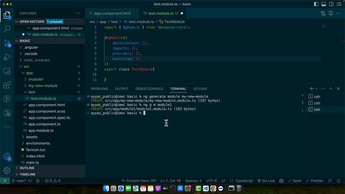Screen dimensions: 345x194
Task: Close the terminal panel
Action: click(338, 88)
